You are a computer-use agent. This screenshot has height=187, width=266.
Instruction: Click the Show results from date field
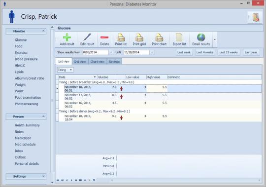(96, 52)
